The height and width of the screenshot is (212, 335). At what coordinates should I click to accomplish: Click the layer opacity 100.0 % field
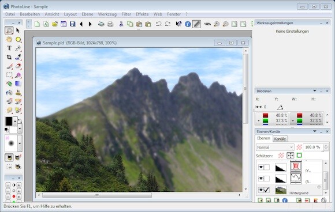coord(314,147)
